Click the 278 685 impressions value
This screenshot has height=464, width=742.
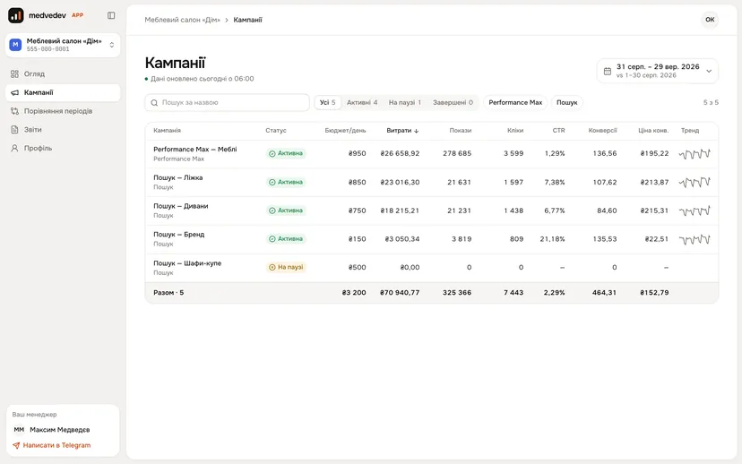point(457,154)
